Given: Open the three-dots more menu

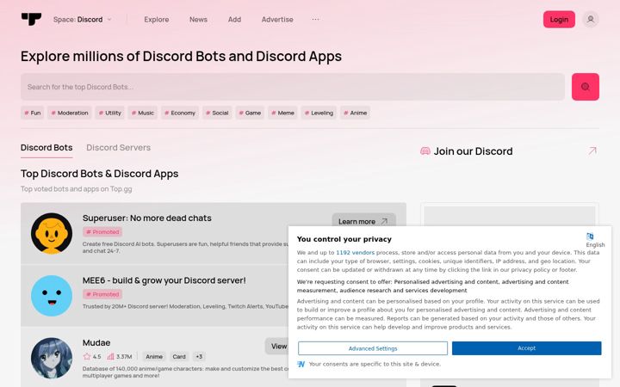Looking at the screenshot, I should tap(315, 19).
